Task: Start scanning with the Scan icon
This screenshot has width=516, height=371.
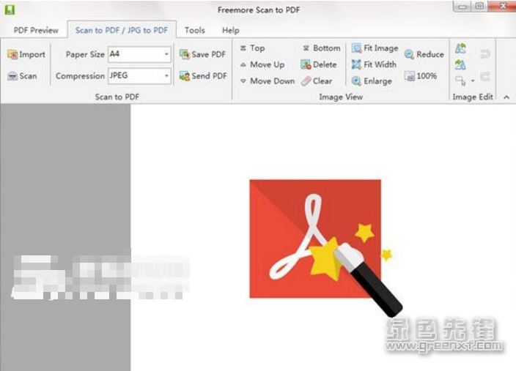Action: 12,76
